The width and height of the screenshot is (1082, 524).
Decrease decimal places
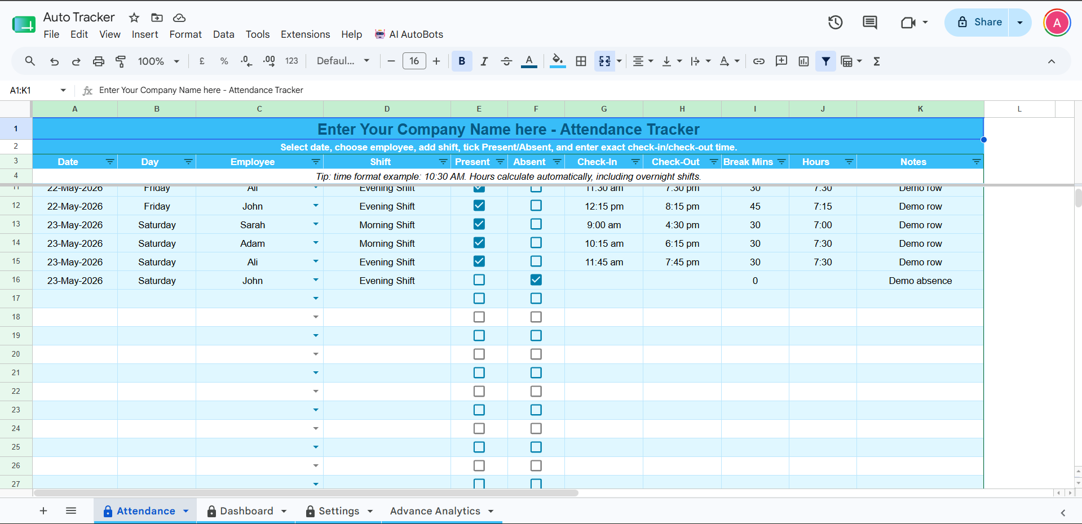point(246,61)
